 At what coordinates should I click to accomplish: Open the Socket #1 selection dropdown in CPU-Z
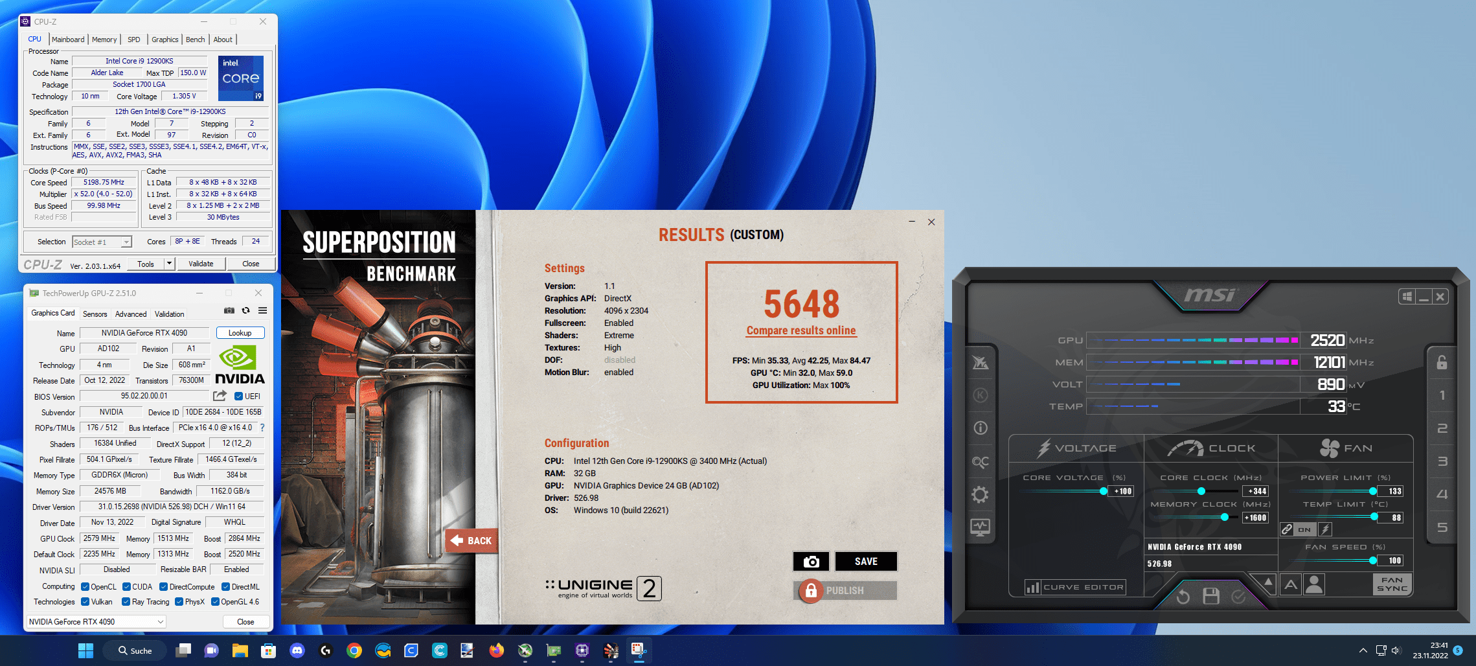pos(102,242)
